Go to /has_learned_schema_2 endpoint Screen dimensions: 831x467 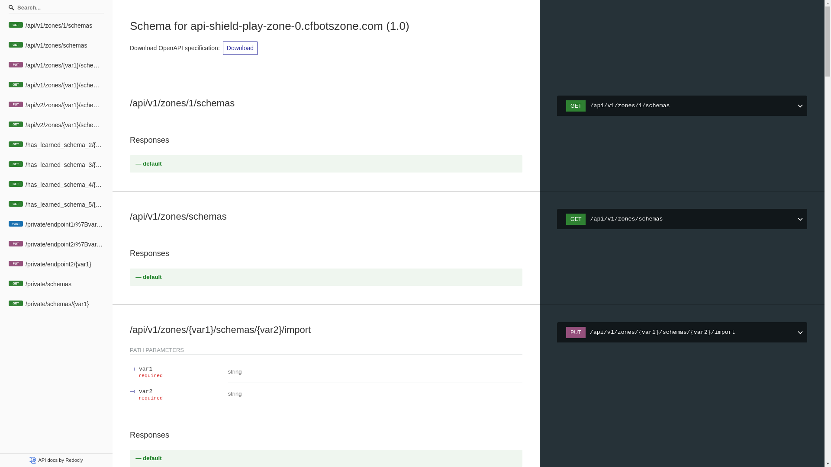click(x=56, y=145)
